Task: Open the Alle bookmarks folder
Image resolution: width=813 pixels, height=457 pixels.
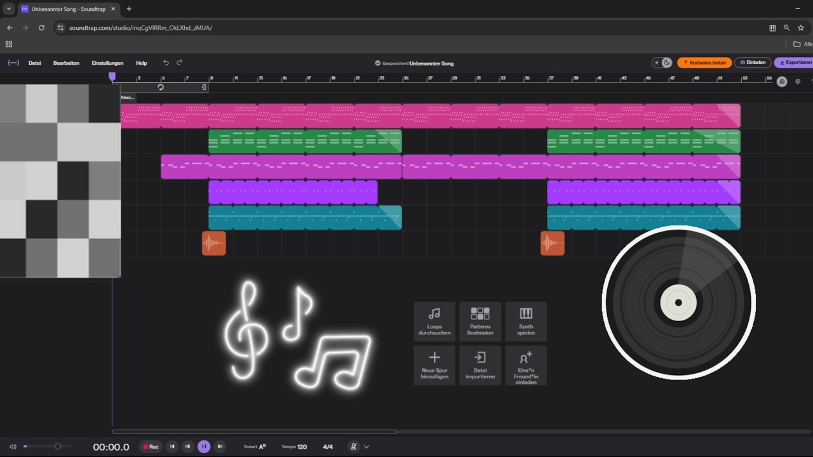Action: 803,44
